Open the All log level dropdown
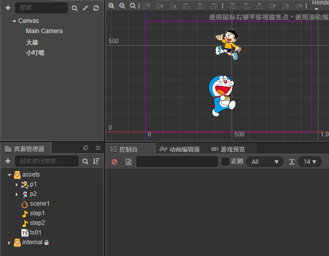 [x=265, y=162]
